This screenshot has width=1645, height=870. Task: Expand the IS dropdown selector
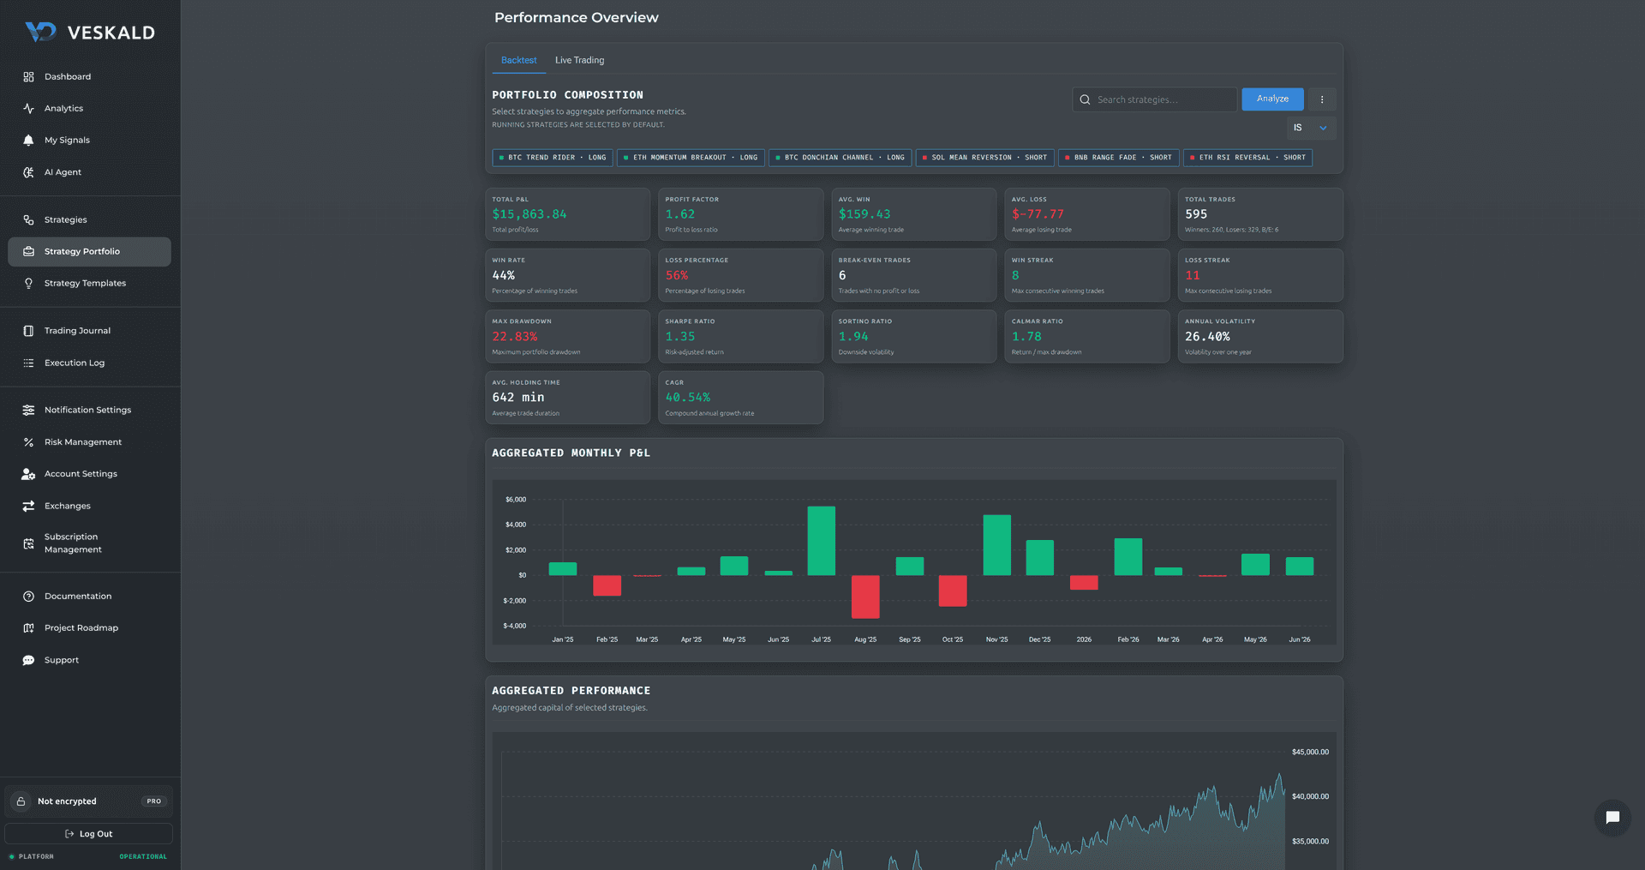point(1311,128)
